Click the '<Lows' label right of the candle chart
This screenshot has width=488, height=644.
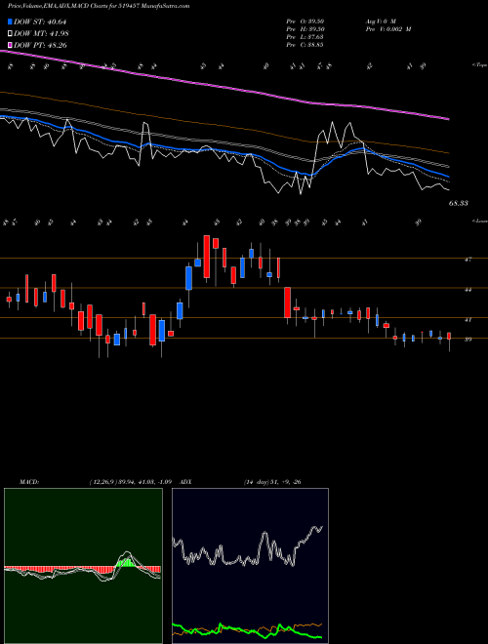479,221
